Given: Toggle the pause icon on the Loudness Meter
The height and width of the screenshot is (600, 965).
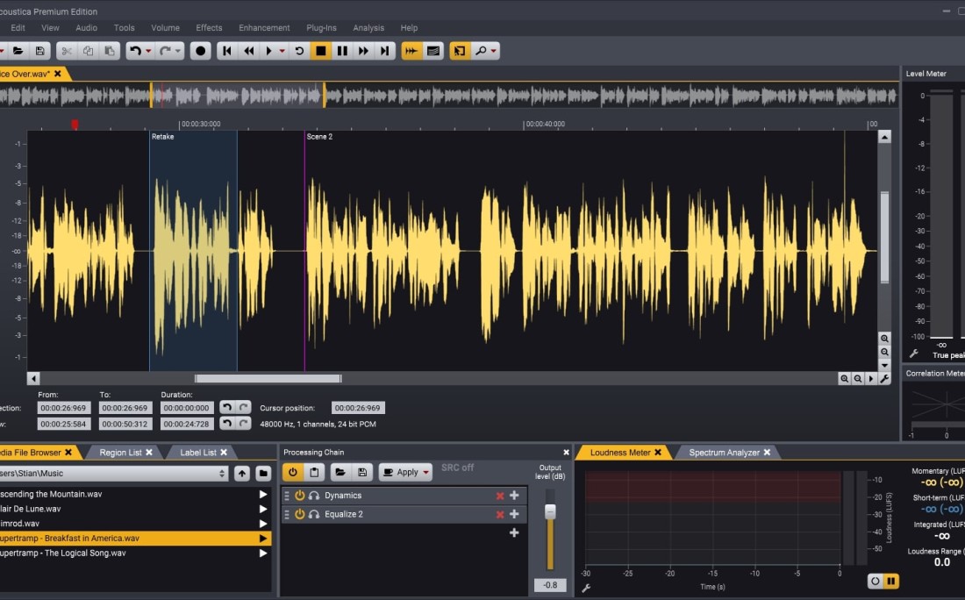Looking at the screenshot, I should (x=890, y=581).
